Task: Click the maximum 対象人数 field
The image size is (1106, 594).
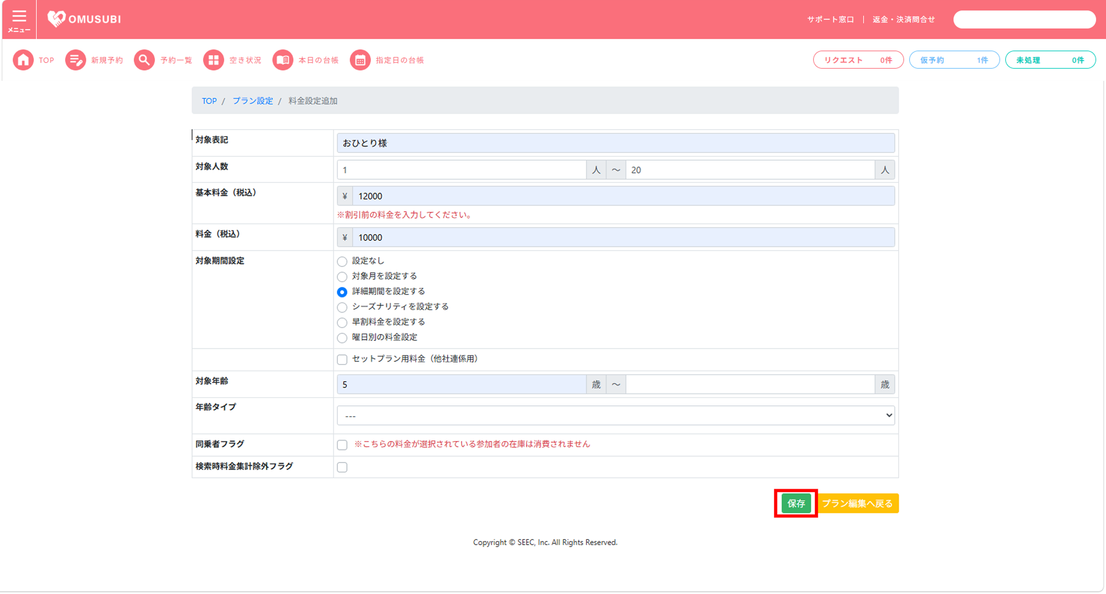Action: (x=750, y=170)
